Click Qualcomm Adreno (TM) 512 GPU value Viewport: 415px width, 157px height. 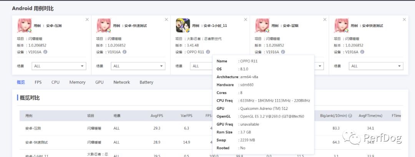[264, 108]
